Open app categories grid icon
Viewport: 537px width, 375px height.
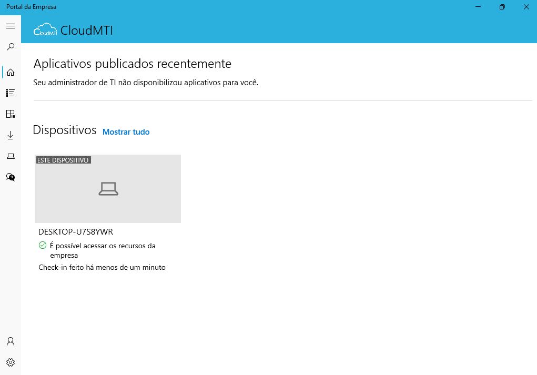(x=11, y=114)
